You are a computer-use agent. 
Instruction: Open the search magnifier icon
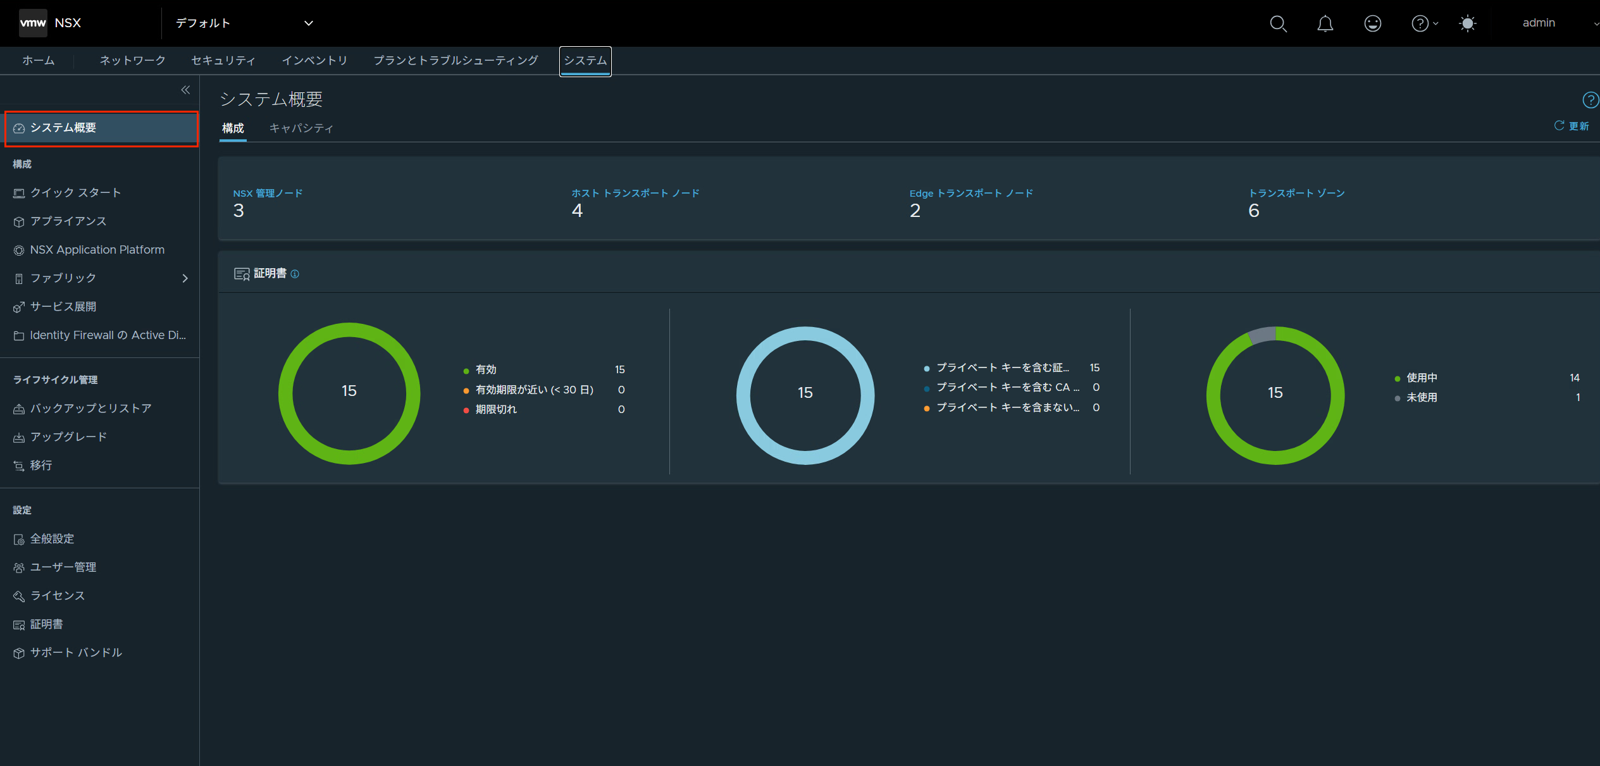(x=1278, y=23)
